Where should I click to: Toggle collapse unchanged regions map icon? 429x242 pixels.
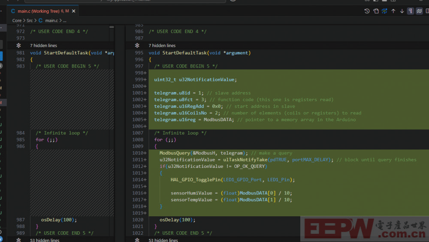419,11
